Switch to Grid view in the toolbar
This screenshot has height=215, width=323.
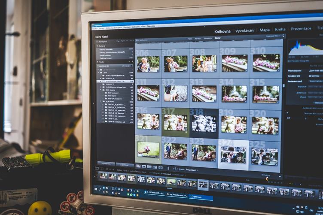point(138,166)
